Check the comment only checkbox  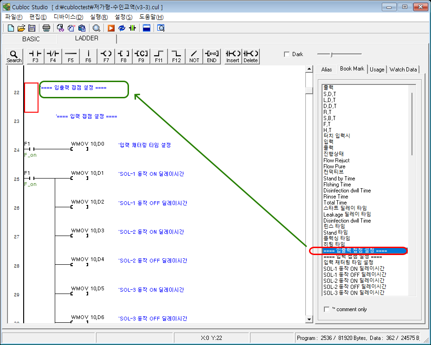point(327,309)
